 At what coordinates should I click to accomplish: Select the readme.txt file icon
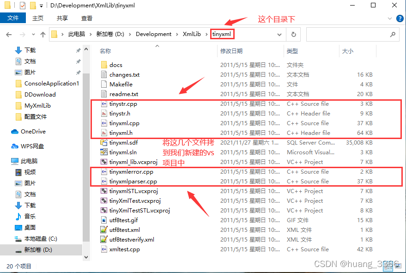click(x=104, y=94)
